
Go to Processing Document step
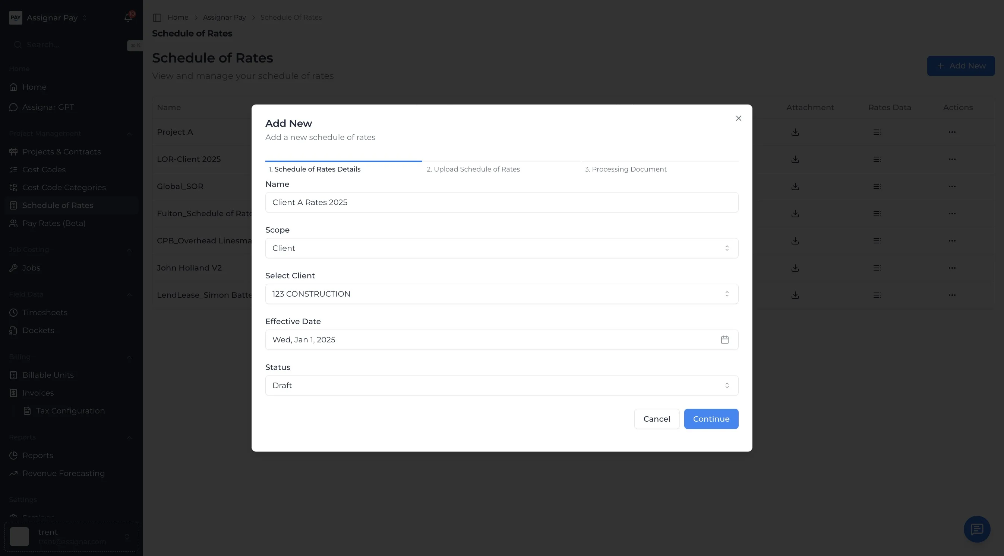coord(626,169)
